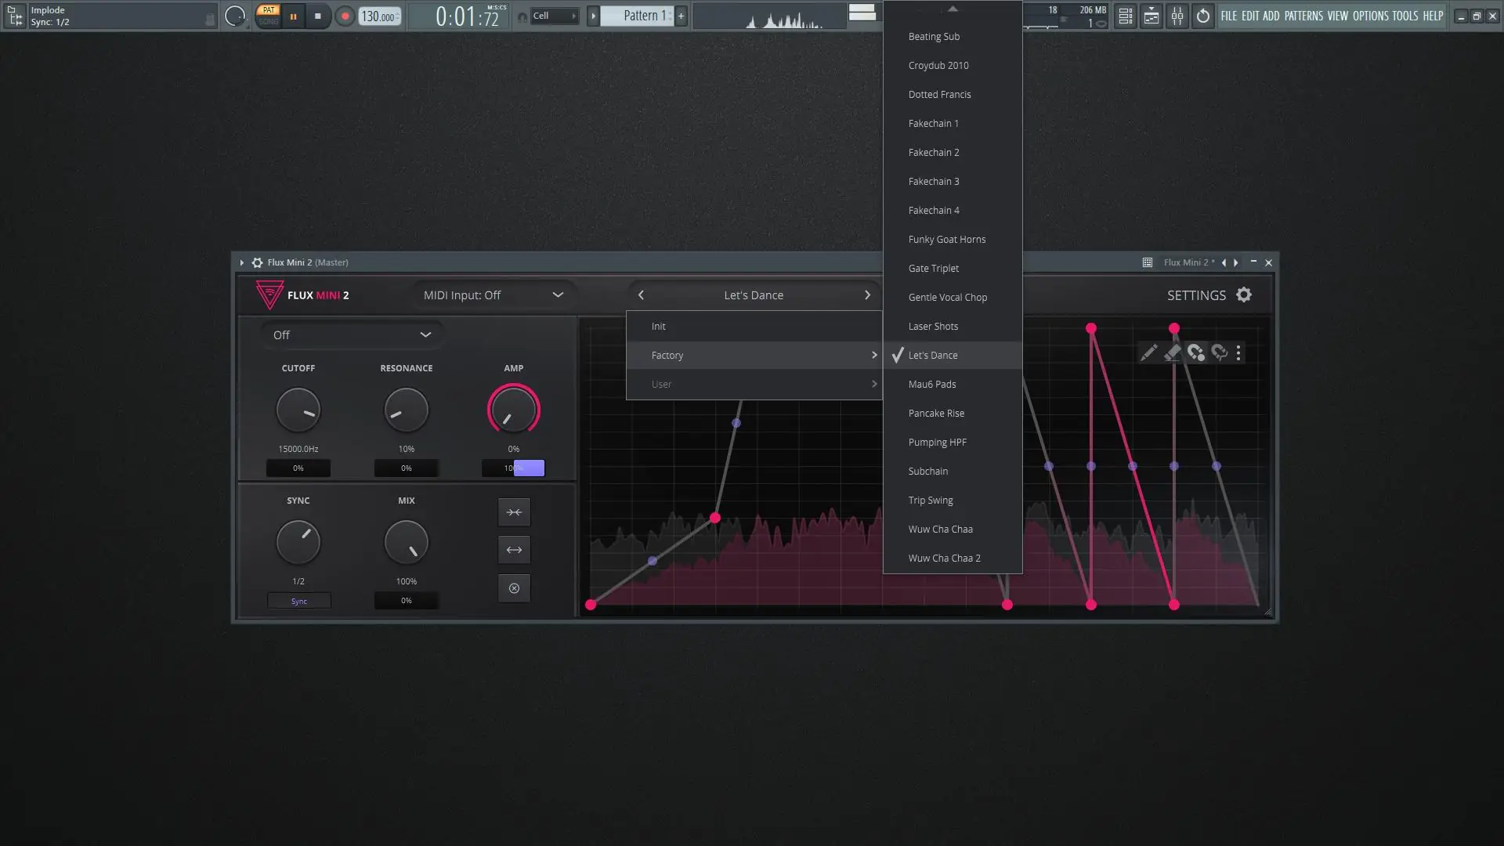Choose the Init preset entry
Image resolution: width=1504 pixels, height=846 pixels.
[x=659, y=327]
